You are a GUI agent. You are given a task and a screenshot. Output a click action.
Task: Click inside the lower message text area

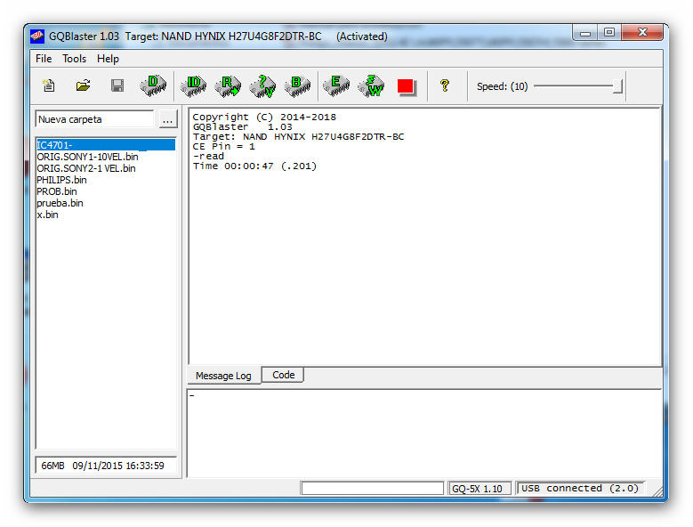pyautogui.click(x=424, y=434)
